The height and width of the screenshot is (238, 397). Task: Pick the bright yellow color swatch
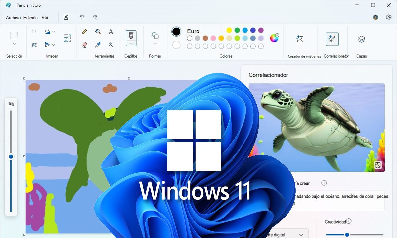[229, 30]
